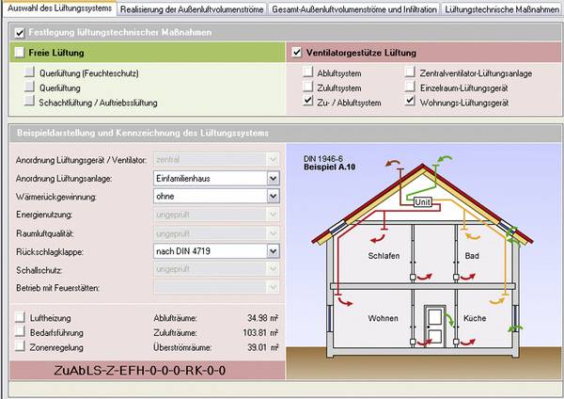Click the ZuAbLS-Z-EFH-0-0-0-RK-0-0 code field

(143, 370)
